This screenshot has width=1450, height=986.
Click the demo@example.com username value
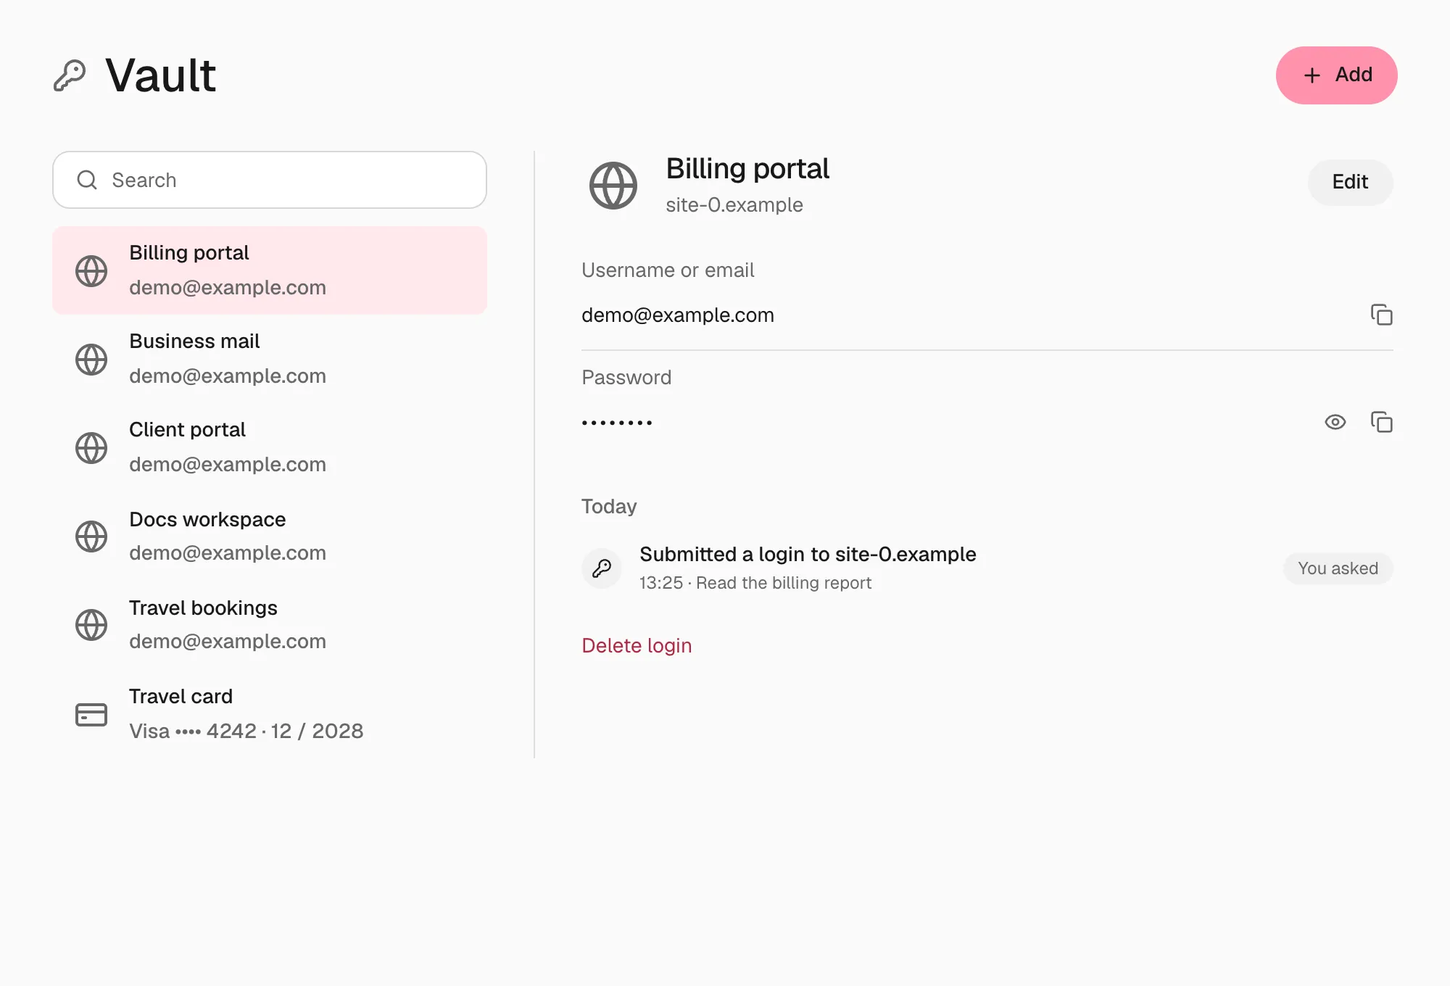pyautogui.click(x=678, y=315)
